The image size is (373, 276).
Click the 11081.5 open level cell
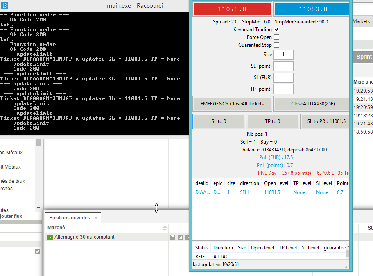(x=272, y=192)
